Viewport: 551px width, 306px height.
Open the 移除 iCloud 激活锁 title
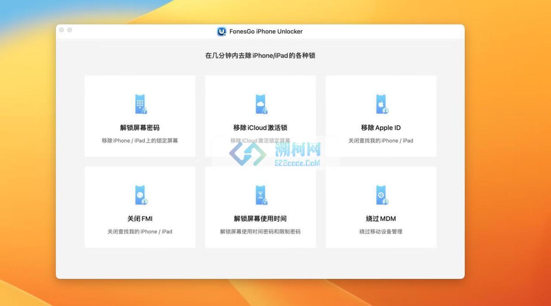260,128
